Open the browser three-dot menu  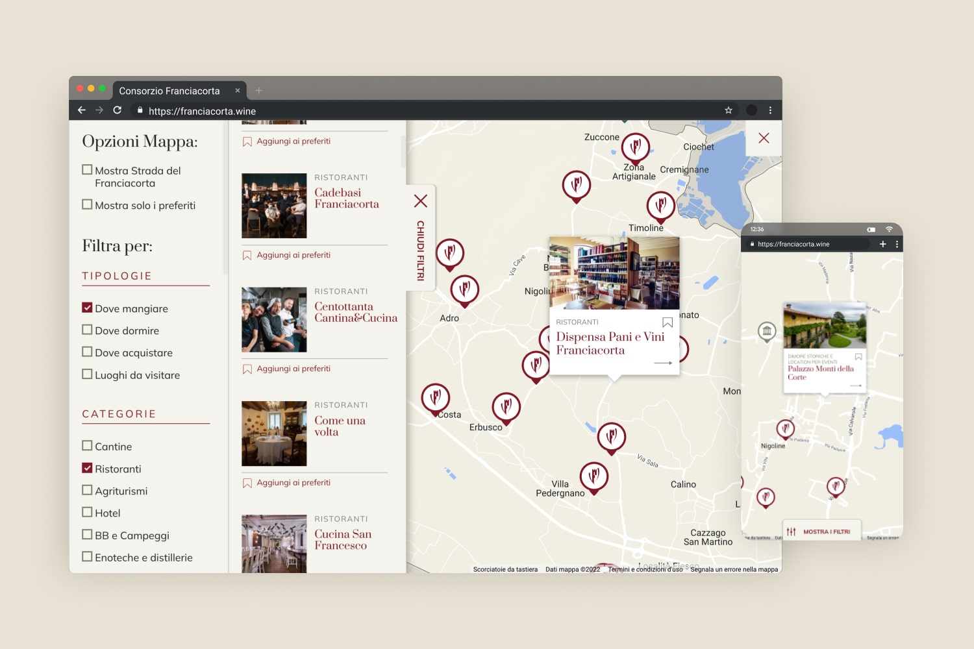coord(770,110)
